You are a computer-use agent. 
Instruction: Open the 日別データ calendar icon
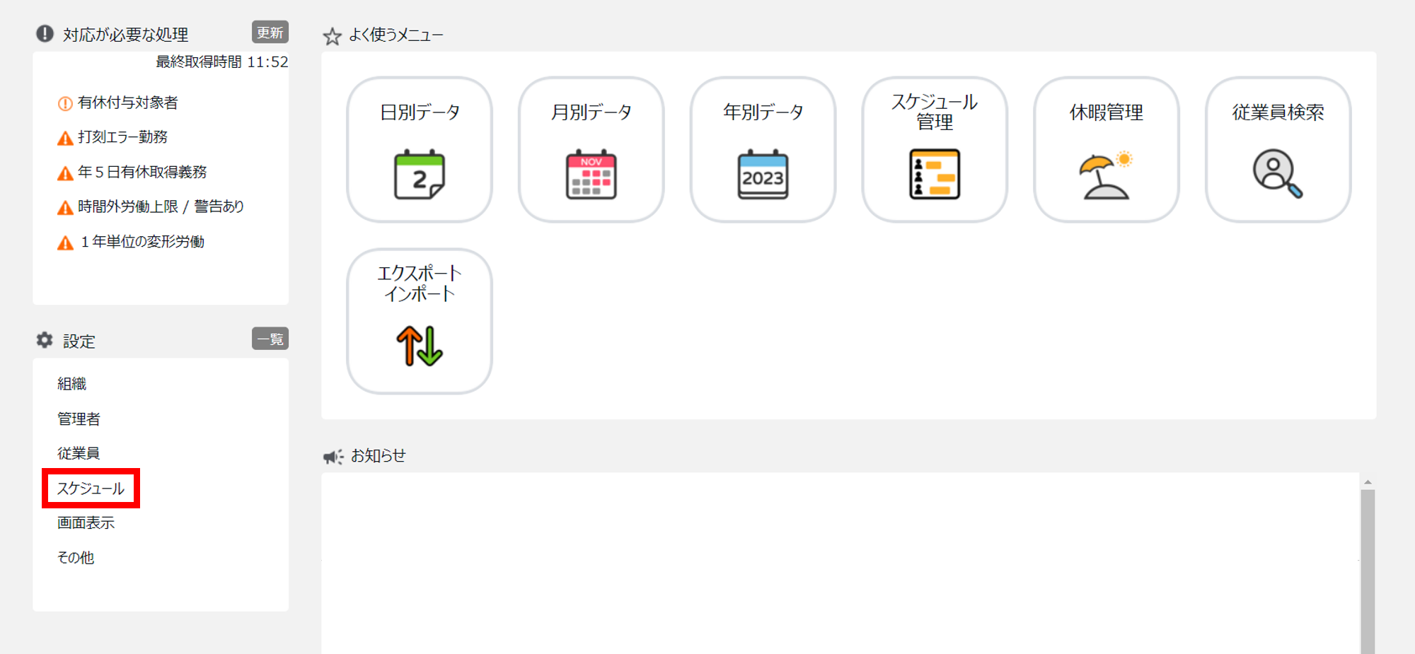pos(419,174)
